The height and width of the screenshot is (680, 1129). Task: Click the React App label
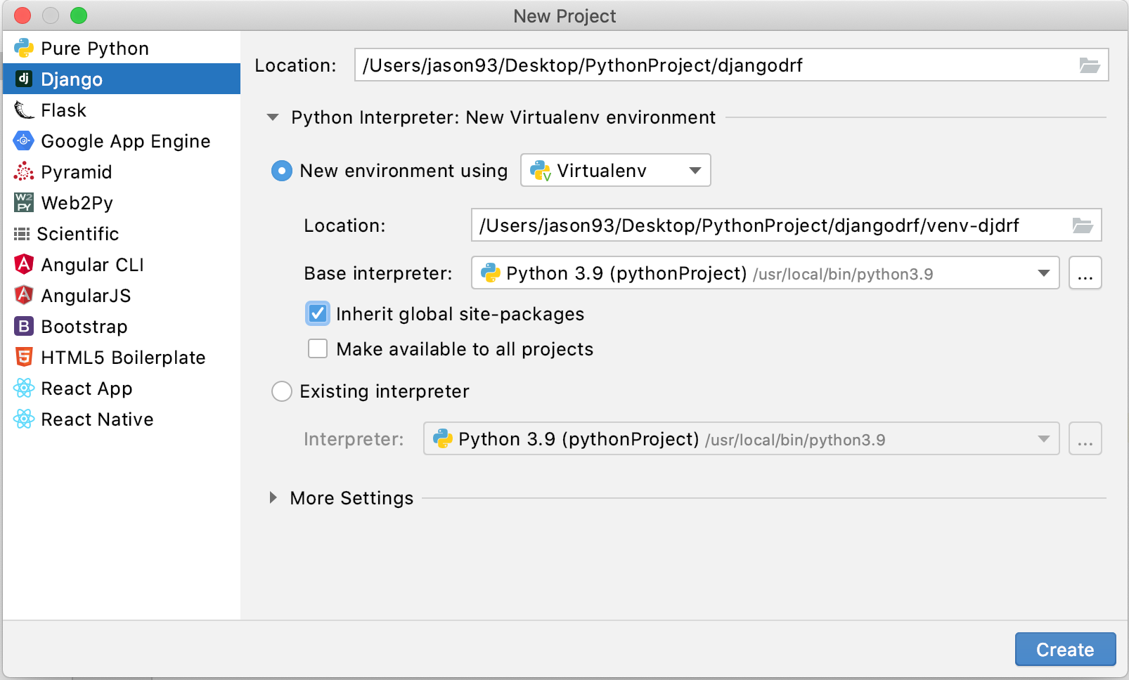point(86,388)
